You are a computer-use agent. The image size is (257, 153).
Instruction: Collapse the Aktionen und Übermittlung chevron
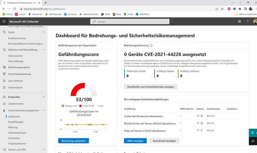[43, 50]
